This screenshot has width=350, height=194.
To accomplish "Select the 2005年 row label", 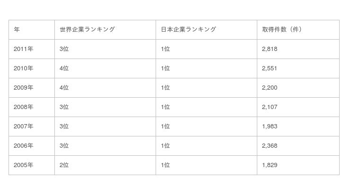I will (x=24, y=165).
